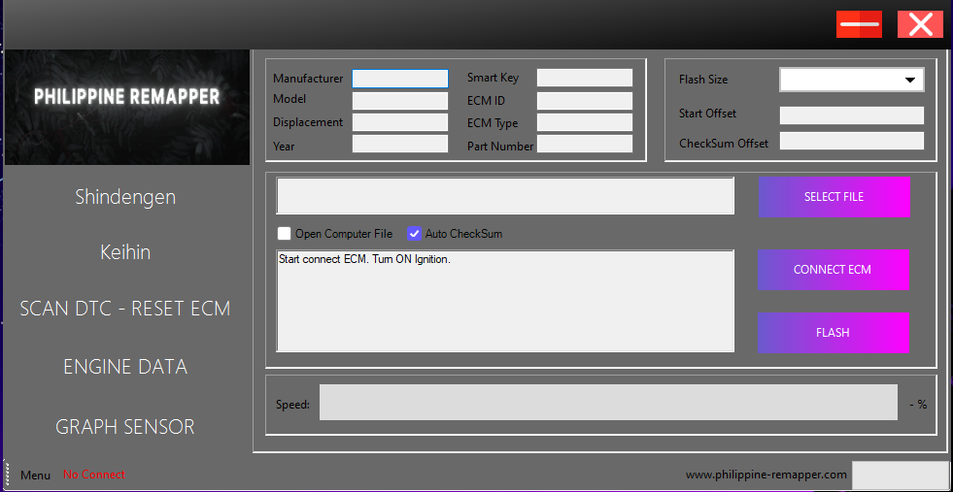Select the CheckSum Offset field
The width and height of the screenshot is (953, 492).
pos(851,142)
